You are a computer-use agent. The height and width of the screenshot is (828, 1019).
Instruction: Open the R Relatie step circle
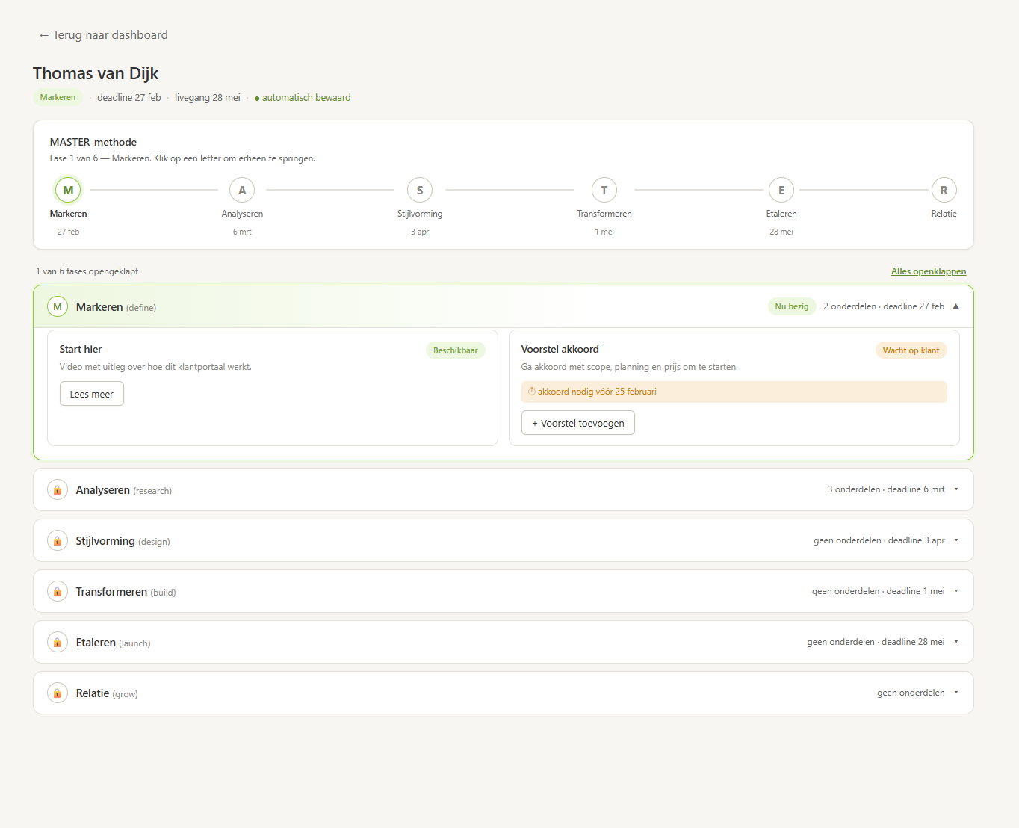coord(944,190)
